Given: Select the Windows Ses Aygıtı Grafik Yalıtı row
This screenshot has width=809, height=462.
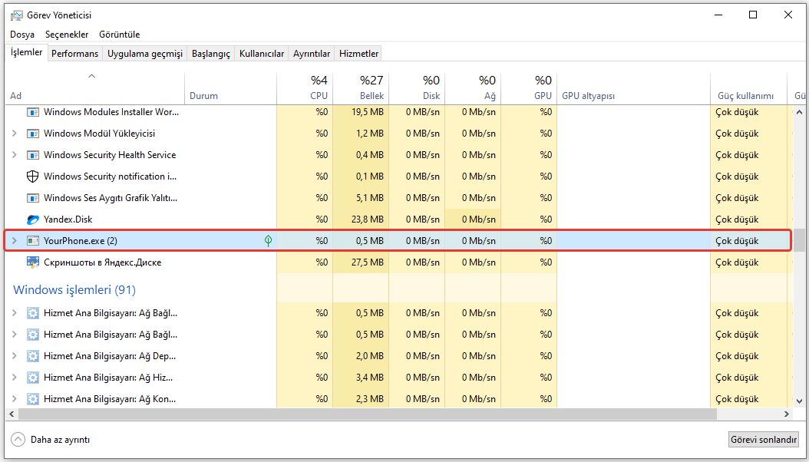Looking at the screenshot, I should 111,198.
